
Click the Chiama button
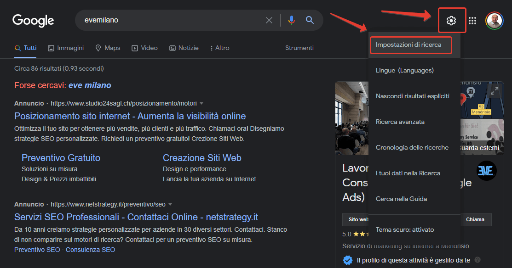(475, 219)
